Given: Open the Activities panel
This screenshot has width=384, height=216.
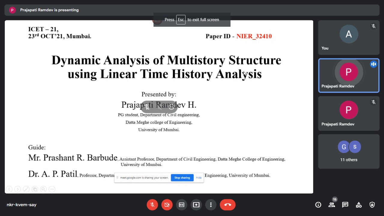Looking at the screenshot, I should (x=359, y=205).
